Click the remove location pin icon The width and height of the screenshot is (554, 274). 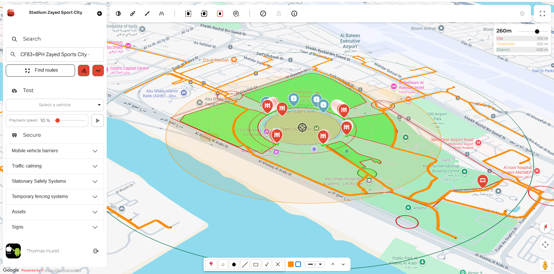coord(236,14)
